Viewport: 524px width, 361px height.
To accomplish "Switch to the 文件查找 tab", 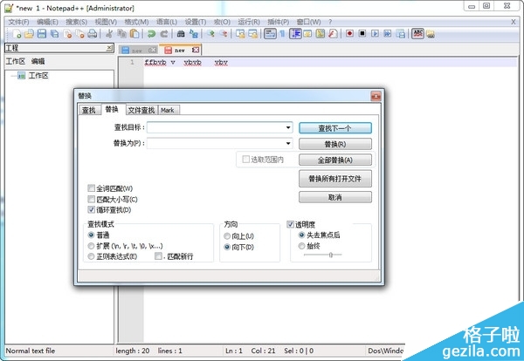I will tap(141, 110).
